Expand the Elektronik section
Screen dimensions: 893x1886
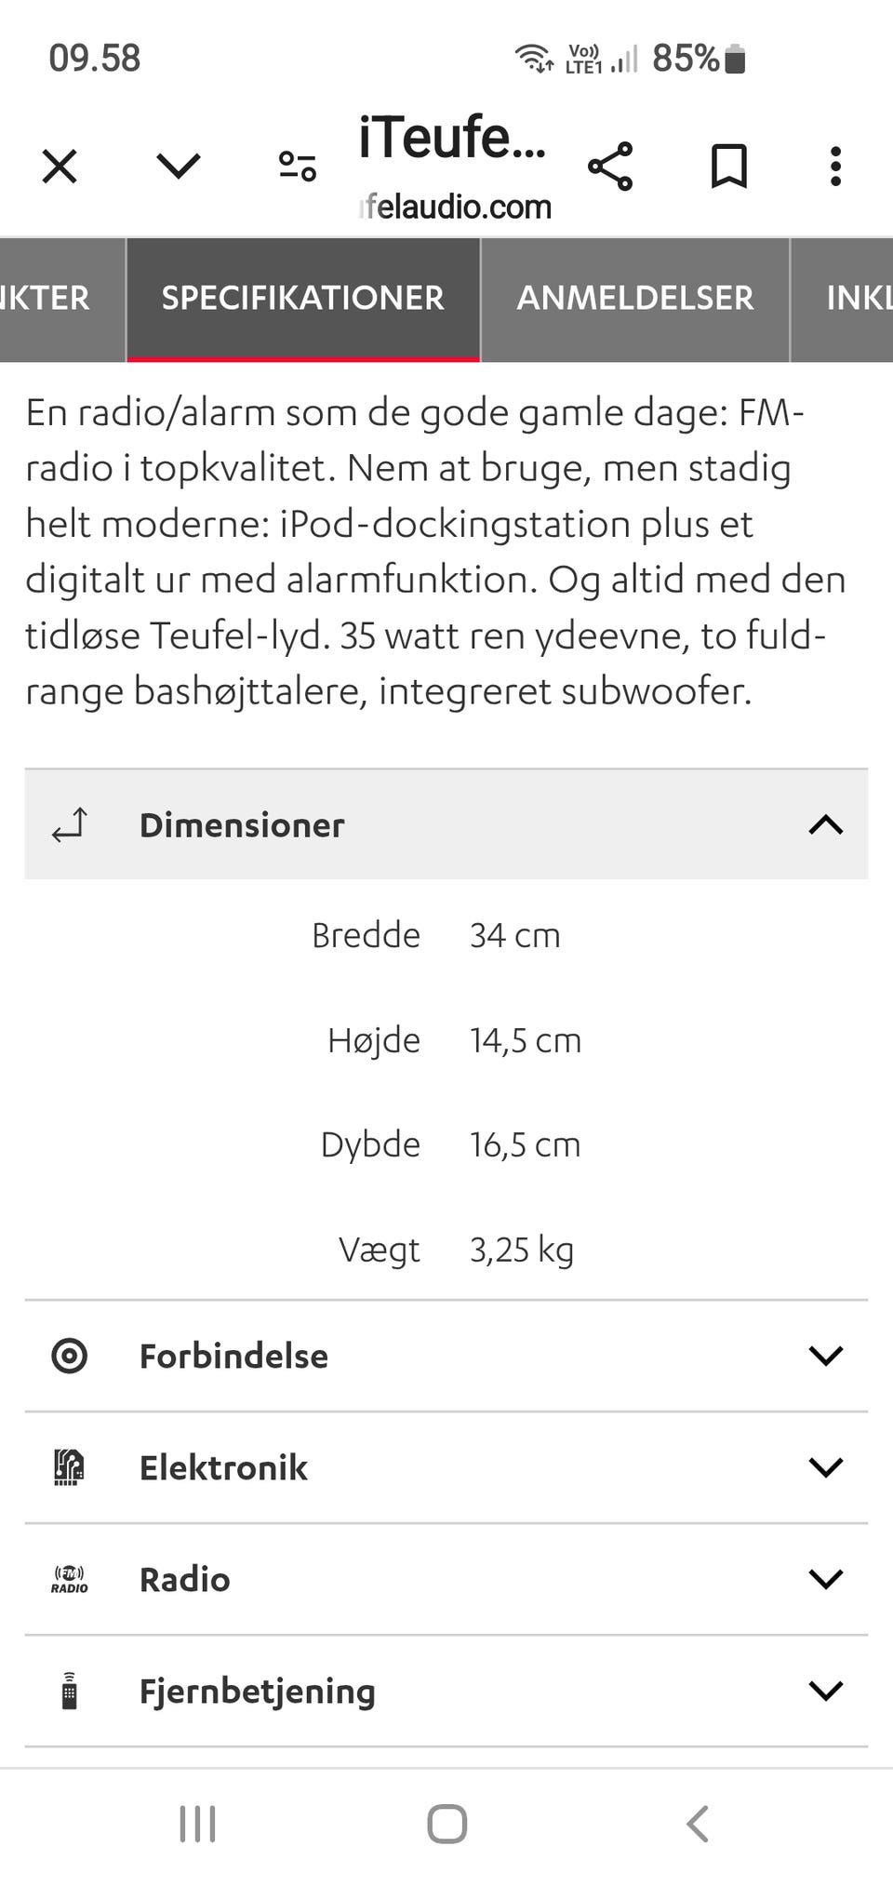coord(825,1468)
